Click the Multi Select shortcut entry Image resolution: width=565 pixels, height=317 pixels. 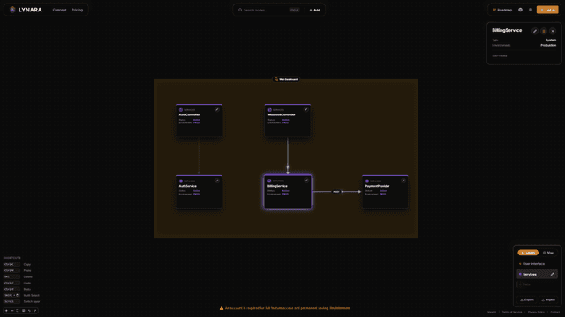(x=21, y=296)
